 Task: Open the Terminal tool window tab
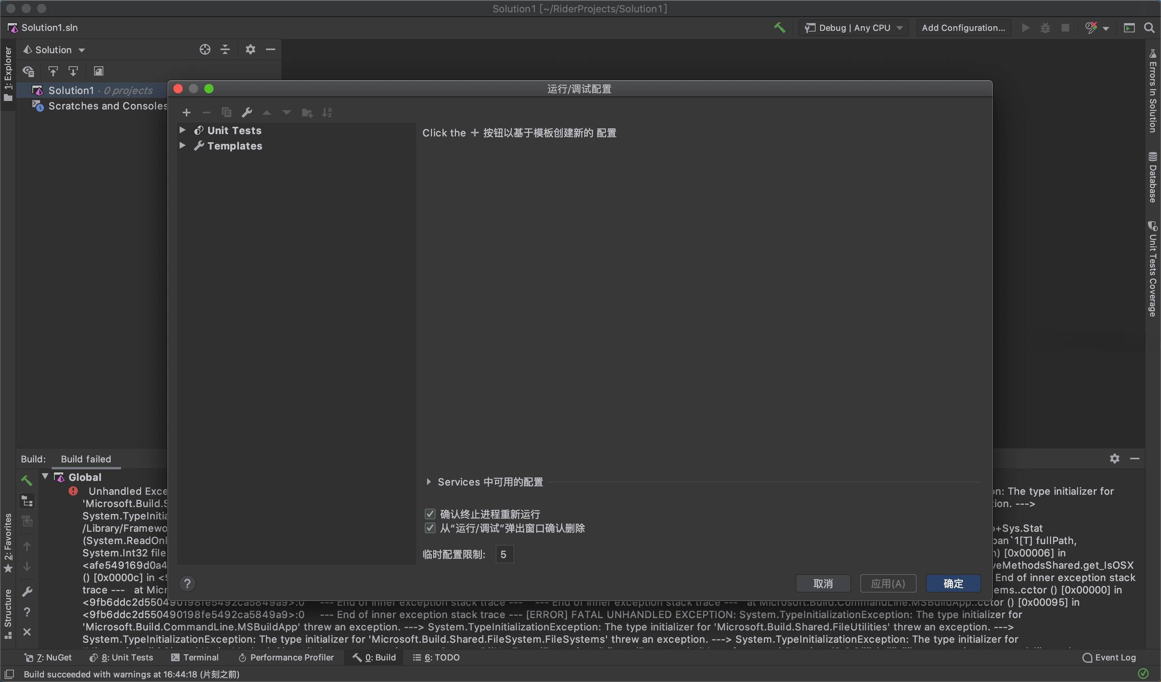tap(195, 657)
